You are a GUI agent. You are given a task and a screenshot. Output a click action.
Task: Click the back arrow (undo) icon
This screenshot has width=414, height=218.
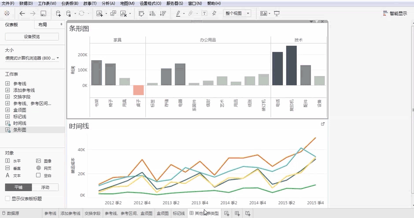click(x=22, y=14)
